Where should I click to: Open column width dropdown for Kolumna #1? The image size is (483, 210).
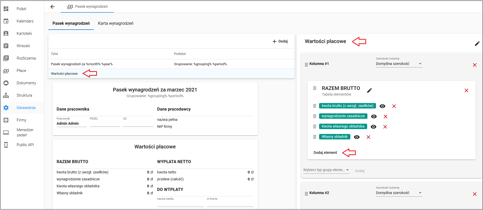[x=399, y=64]
